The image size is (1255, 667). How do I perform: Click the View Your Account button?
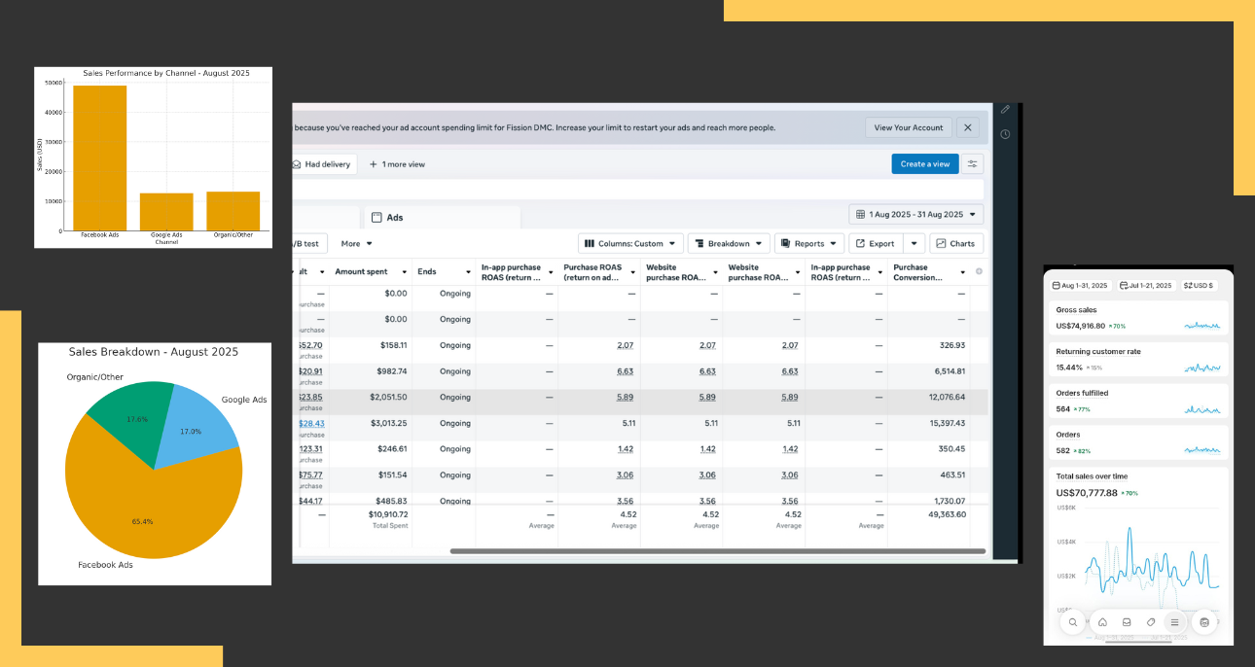(x=908, y=127)
